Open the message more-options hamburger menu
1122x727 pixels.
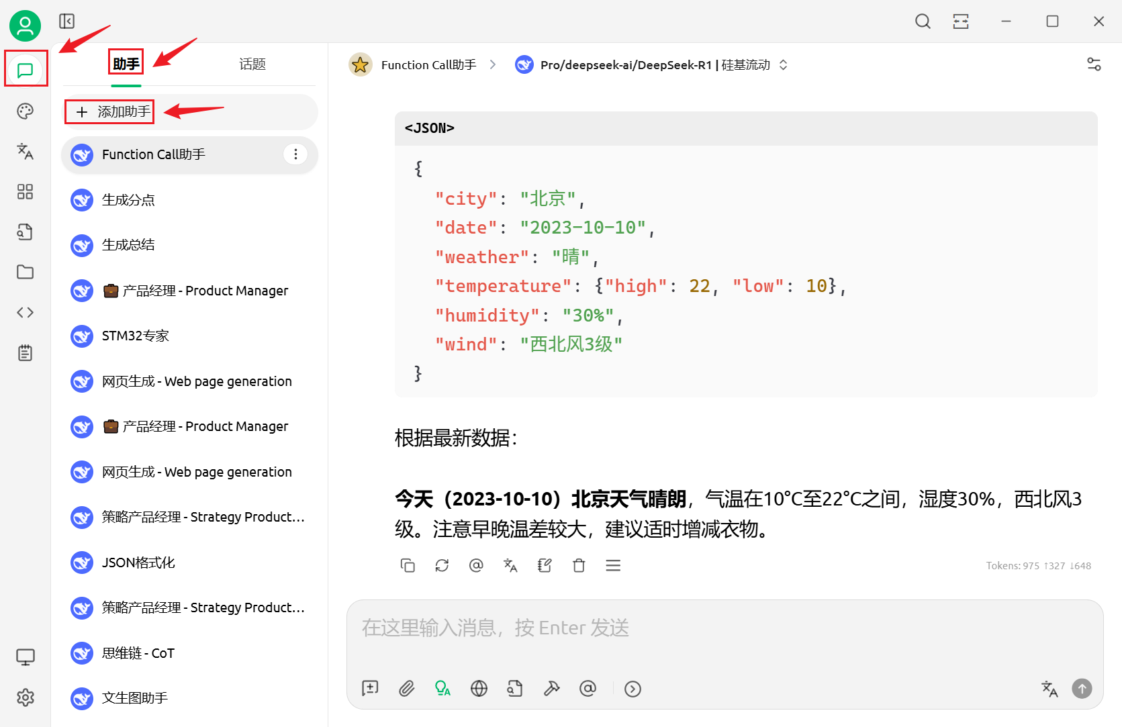pos(613,565)
